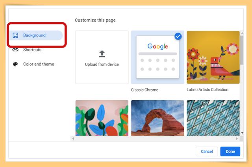The image size is (252, 167).
Task: Pick the red rock arch landscape thumbnail
Action: click(x=157, y=118)
